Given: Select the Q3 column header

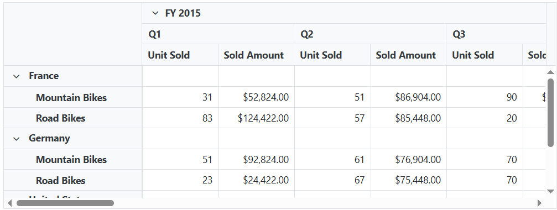Looking at the screenshot, I should tap(496, 34).
